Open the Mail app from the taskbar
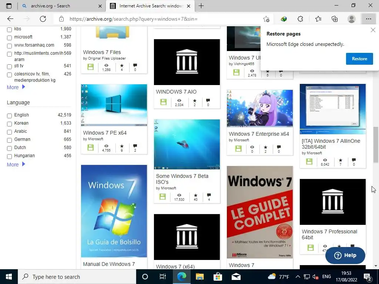 click(236, 277)
